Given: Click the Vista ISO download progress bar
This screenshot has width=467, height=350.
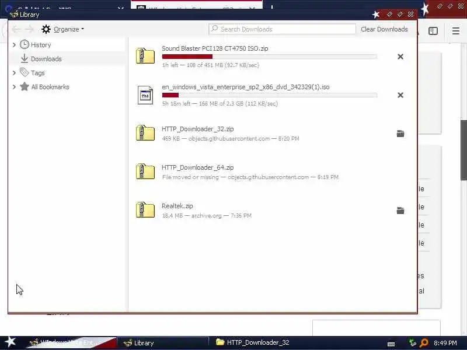Looking at the screenshot, I should click(x=270, y=95).
